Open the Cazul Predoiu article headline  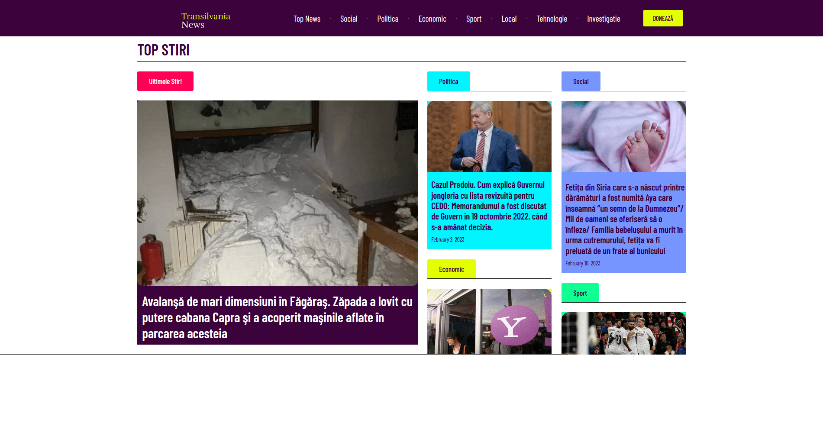(489, 206)
